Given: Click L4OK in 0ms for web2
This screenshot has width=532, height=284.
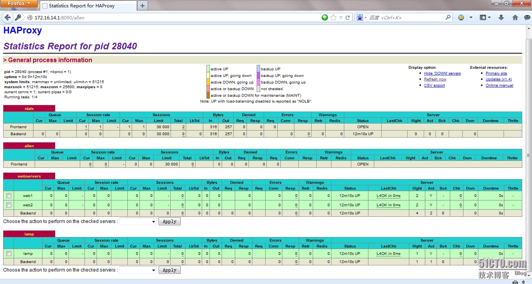Looking at the screenshot, I should (388, 205).
